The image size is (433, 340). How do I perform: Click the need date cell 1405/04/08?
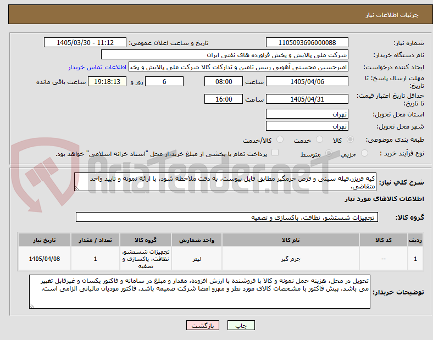[x=45, y=259]
